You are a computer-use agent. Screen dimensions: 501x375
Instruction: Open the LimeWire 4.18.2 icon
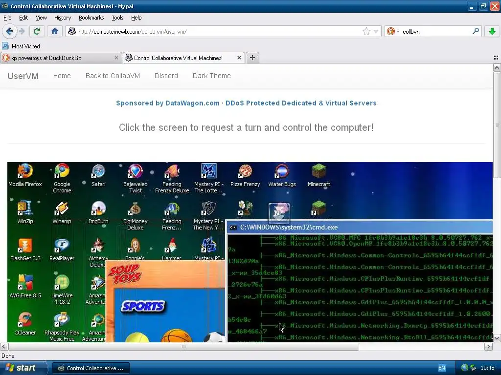coord(62,290)
